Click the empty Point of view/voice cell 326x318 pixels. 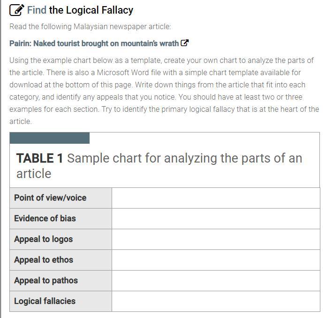[x=216, y=198]
